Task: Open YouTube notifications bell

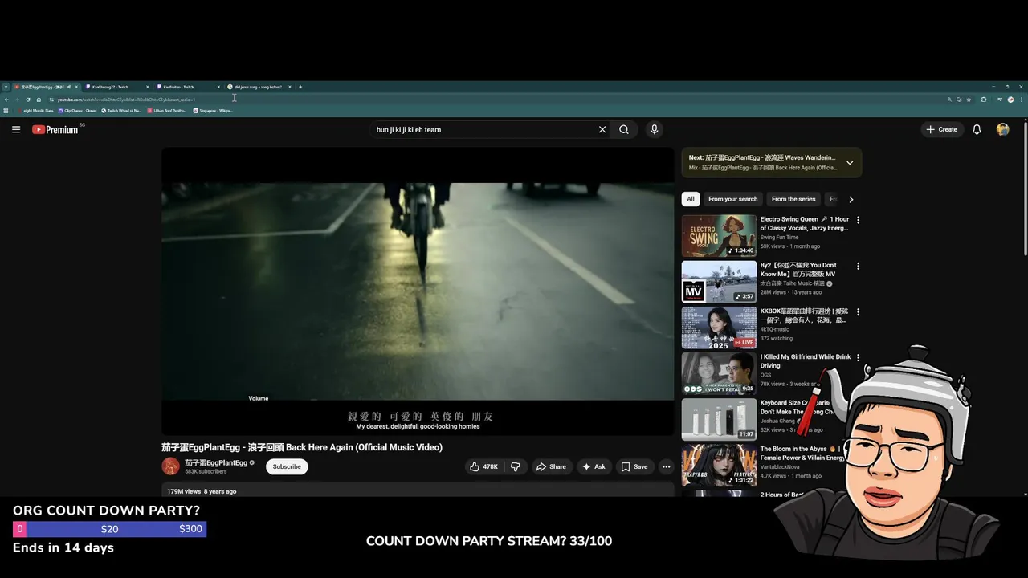Action: 977,129
